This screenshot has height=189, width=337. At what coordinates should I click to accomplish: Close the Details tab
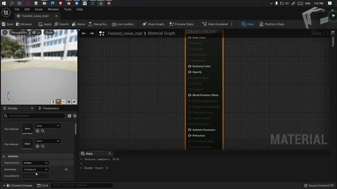coord(32,109)
